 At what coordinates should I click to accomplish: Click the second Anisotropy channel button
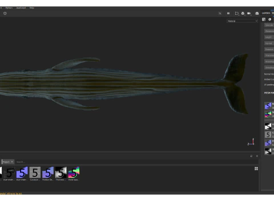pos(269,68)
